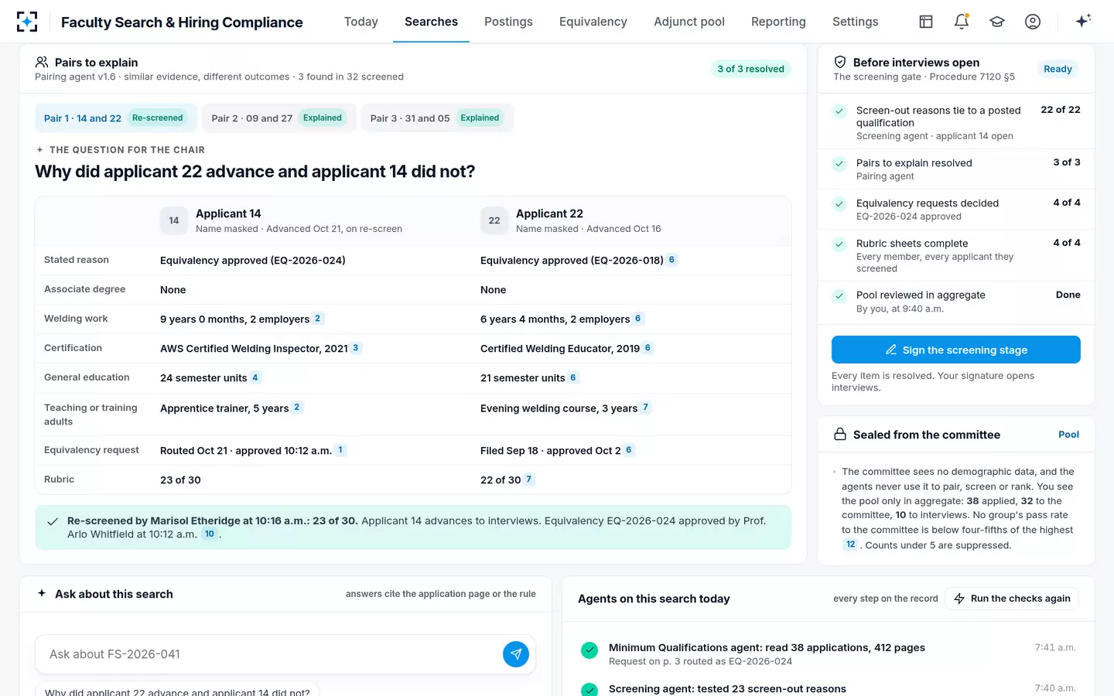Open the user account icon

(1033, 22)
